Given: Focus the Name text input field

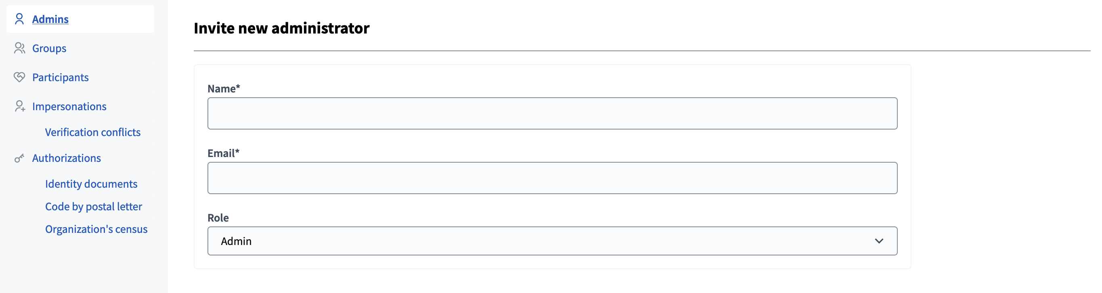Looking at the screenshot, I should [552, 113].
